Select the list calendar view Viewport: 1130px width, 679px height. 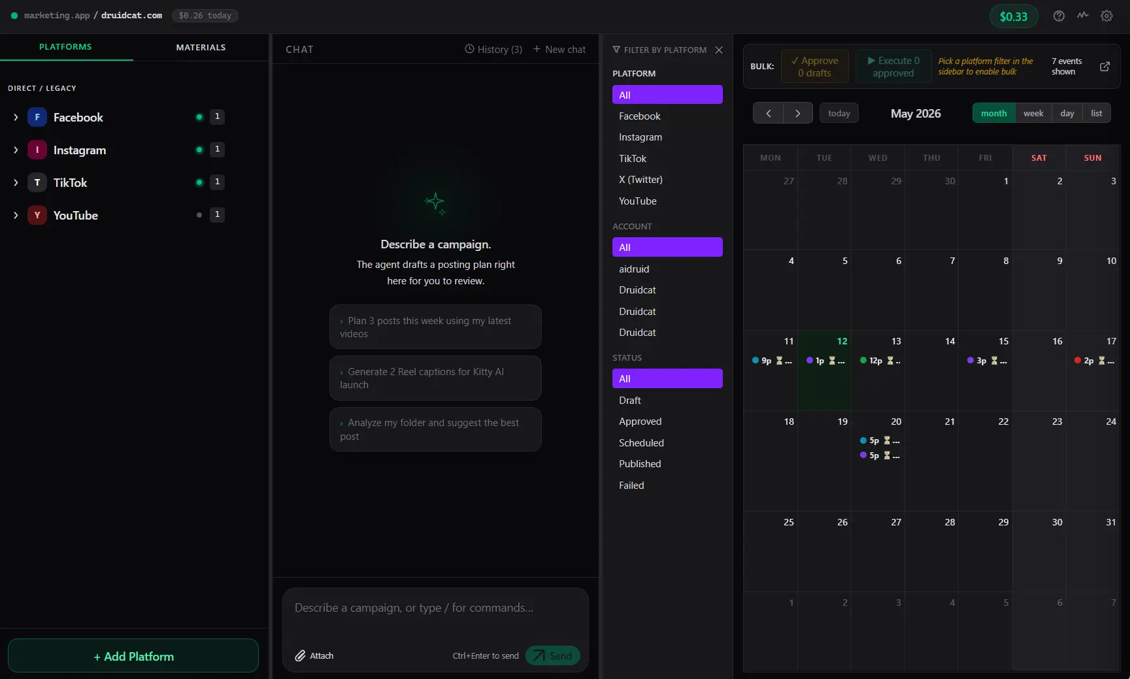coord(1097,113)
